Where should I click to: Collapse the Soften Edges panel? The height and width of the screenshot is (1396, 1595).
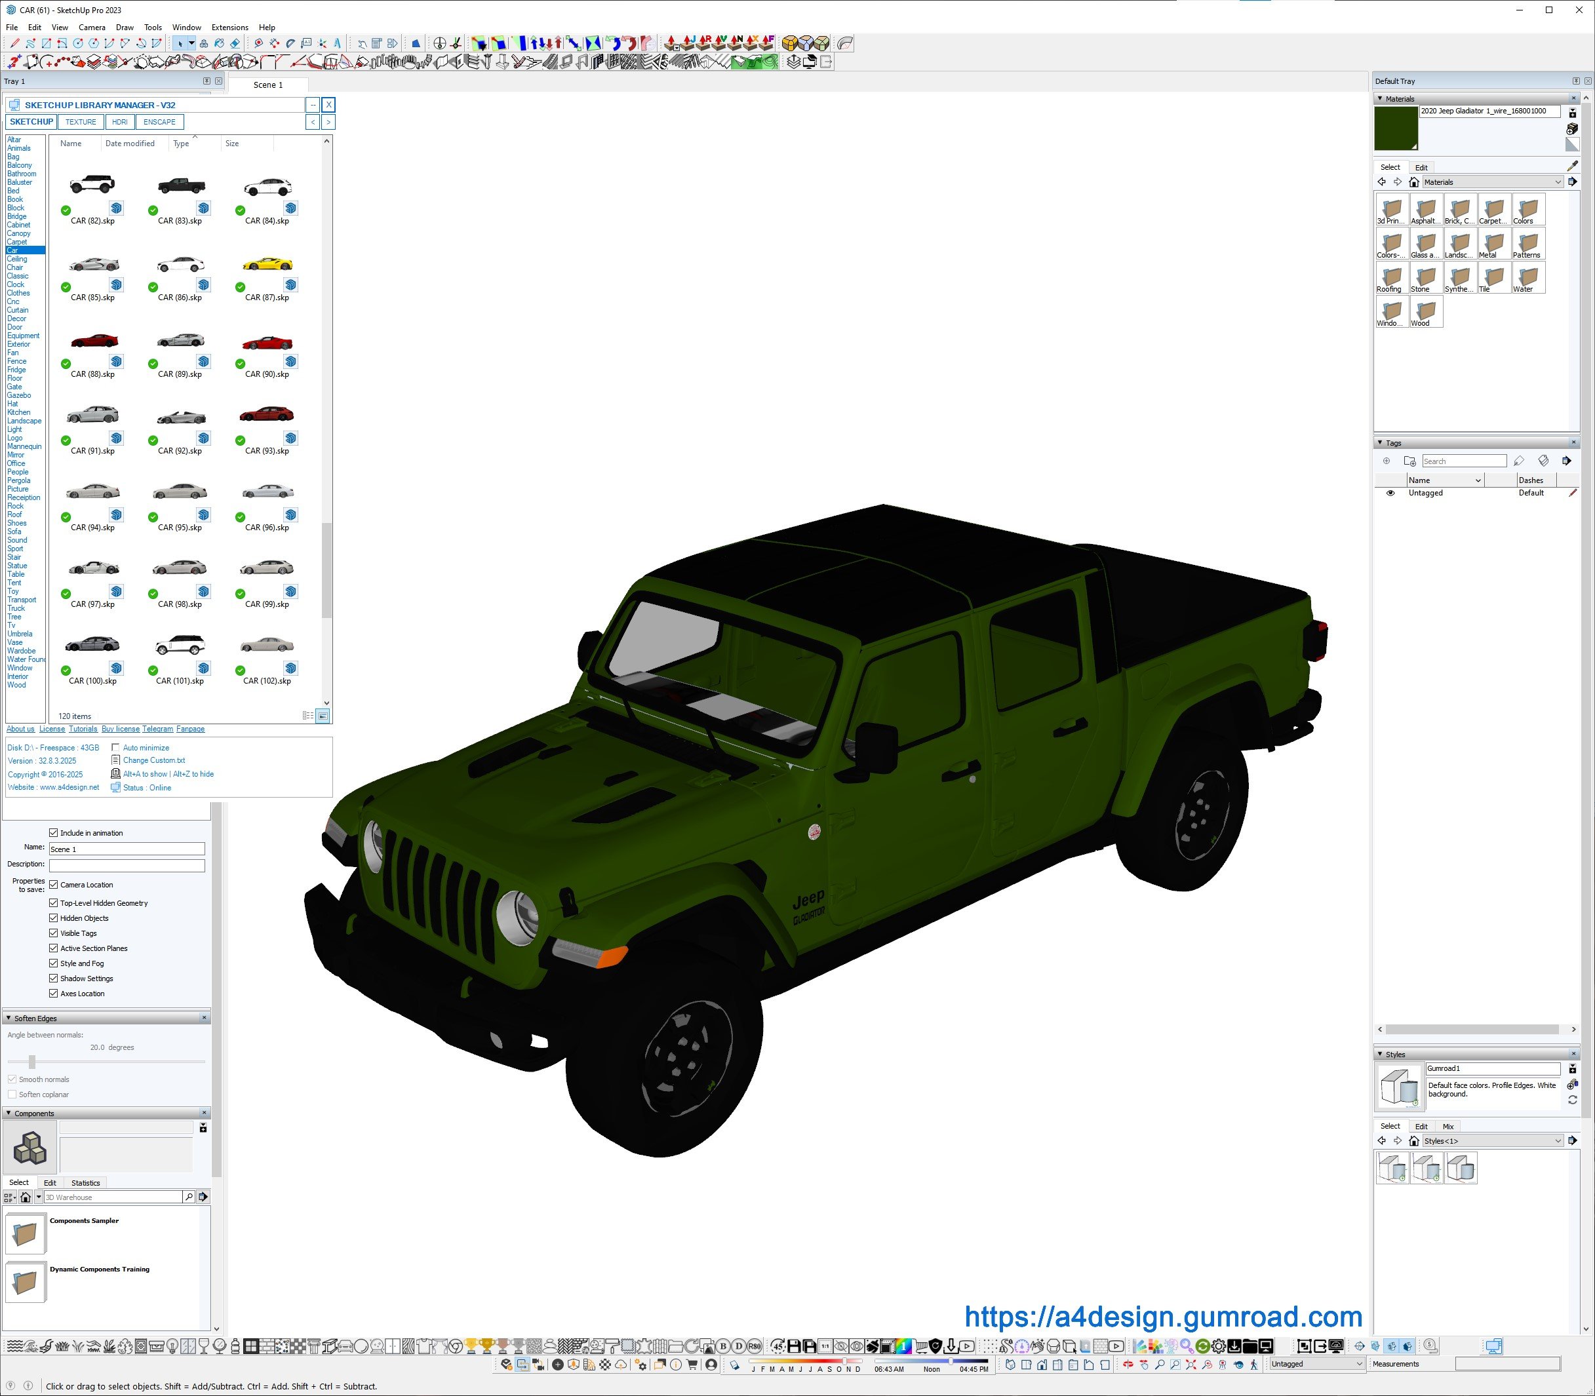click(x=9, y=1018)
